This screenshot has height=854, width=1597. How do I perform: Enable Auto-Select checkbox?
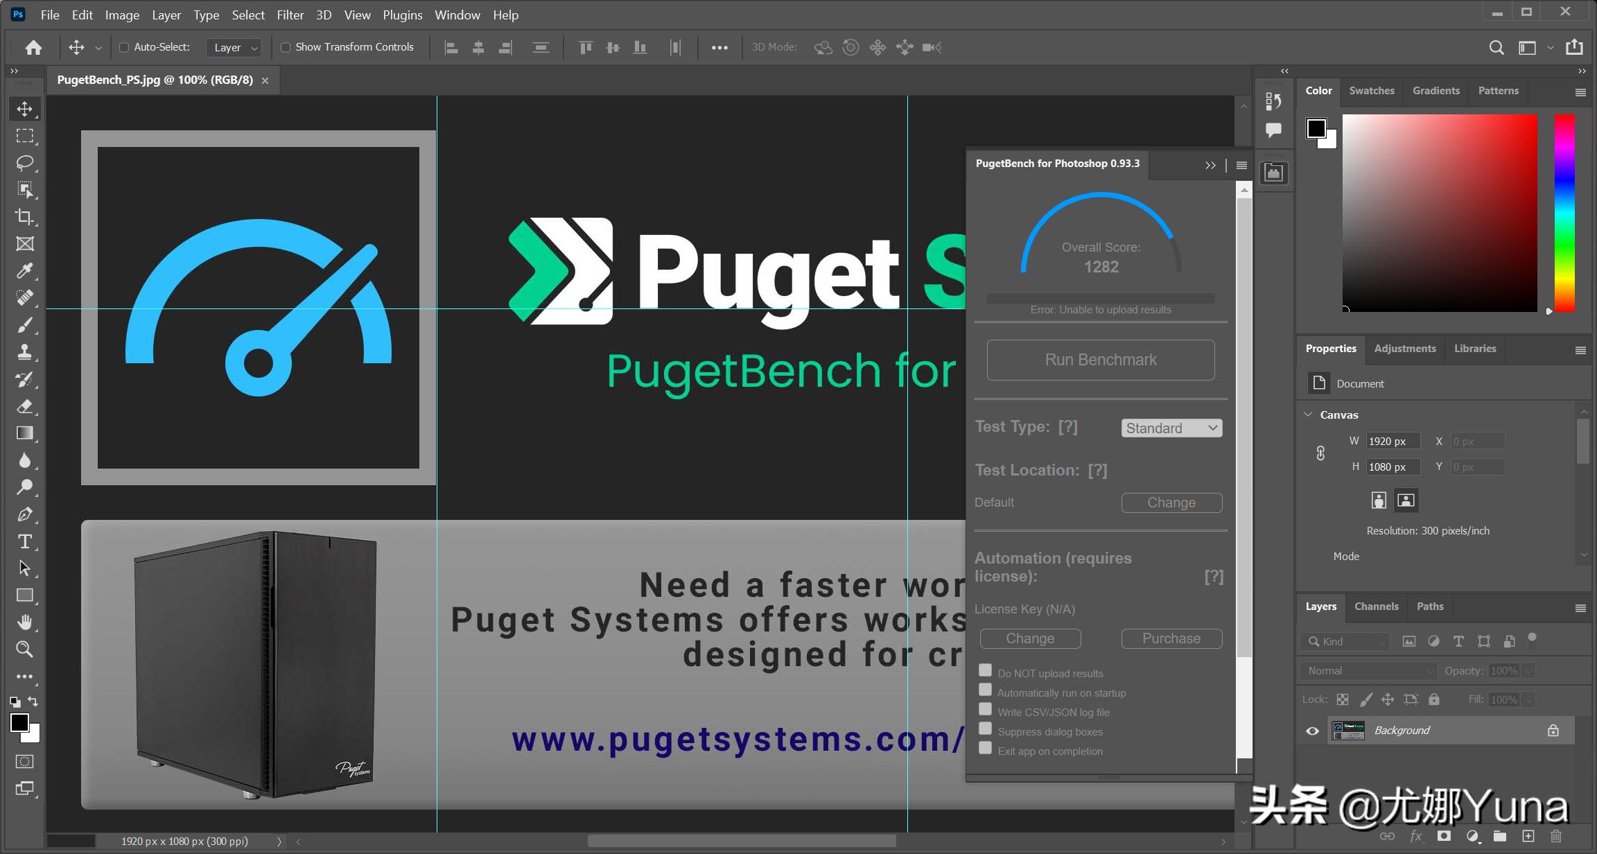pyautogui.click(x=124, y=47)
